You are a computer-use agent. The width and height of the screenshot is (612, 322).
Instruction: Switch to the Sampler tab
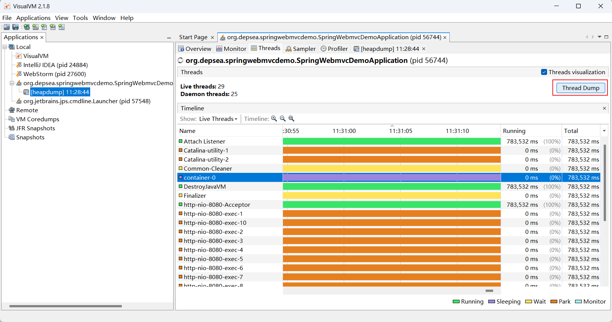301,49
